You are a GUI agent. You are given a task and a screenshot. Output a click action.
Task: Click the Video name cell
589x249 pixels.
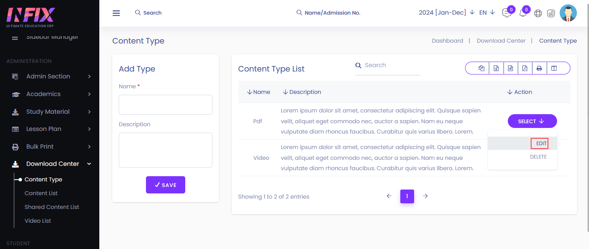coord(261,158)
